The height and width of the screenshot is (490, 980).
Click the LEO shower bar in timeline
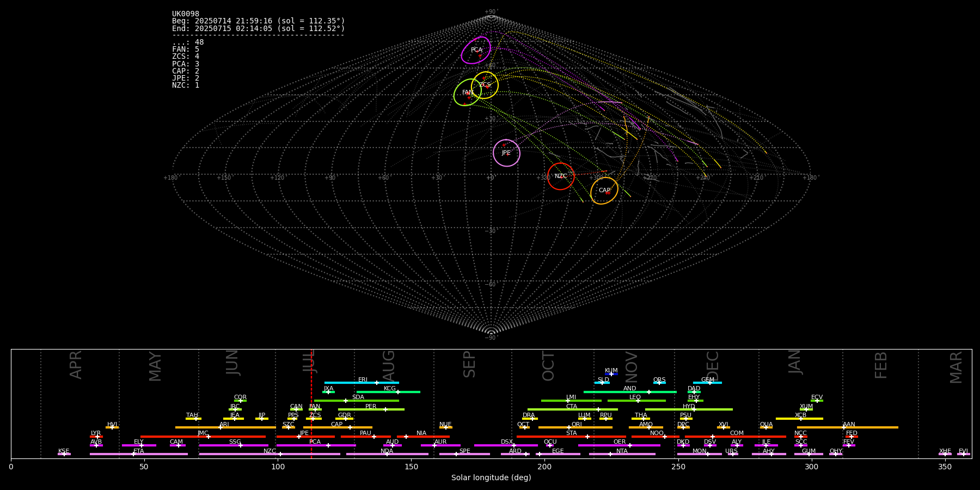coord(636,401)
